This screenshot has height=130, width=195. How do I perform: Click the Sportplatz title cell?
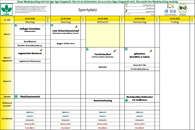(87, 10)
